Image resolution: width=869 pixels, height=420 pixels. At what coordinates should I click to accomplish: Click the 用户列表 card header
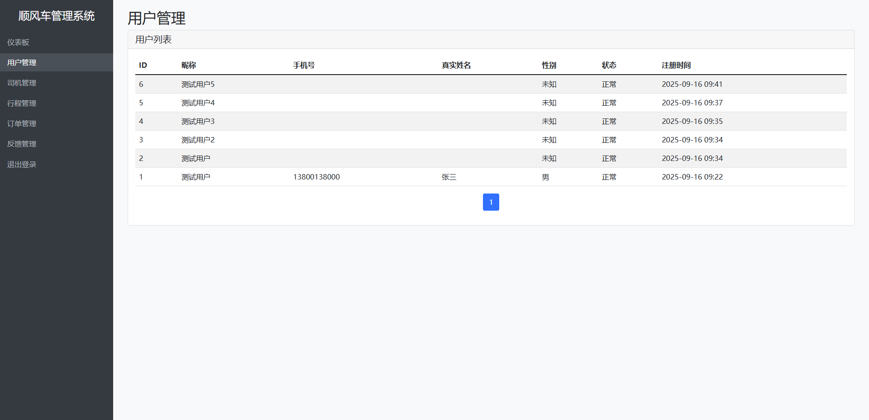click(x=153, y=40)
